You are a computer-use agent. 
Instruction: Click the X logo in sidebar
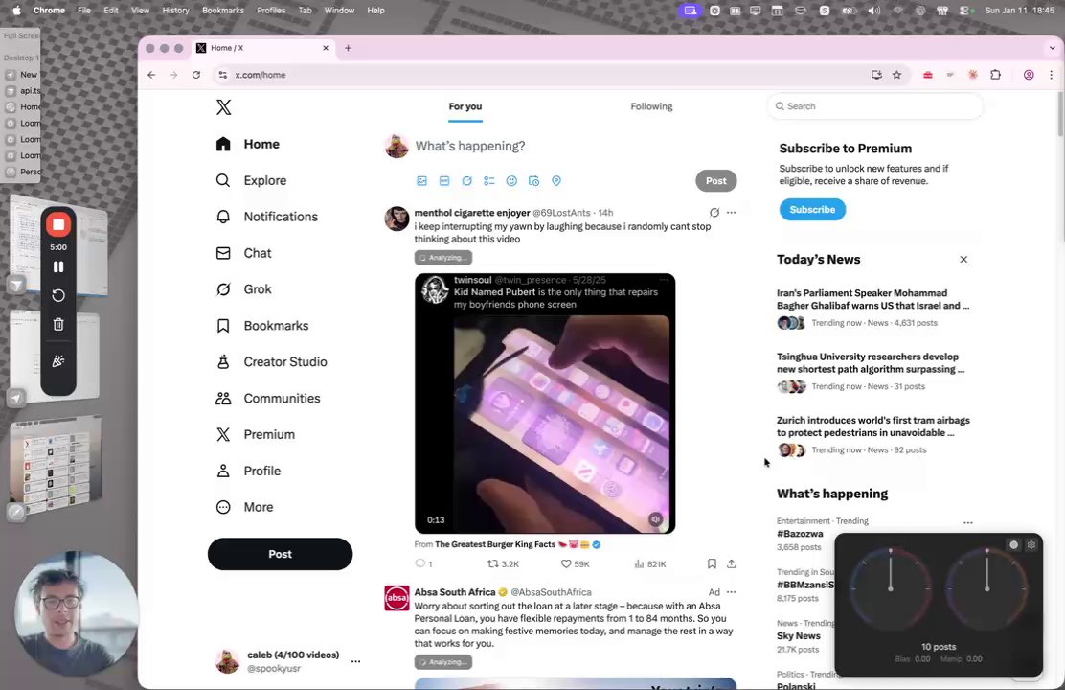pos(223,106)
